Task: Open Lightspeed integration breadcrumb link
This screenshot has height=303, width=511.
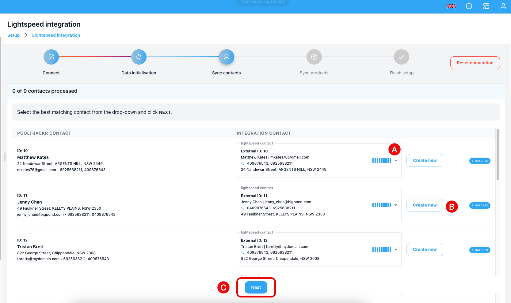Action: (56, 35)
